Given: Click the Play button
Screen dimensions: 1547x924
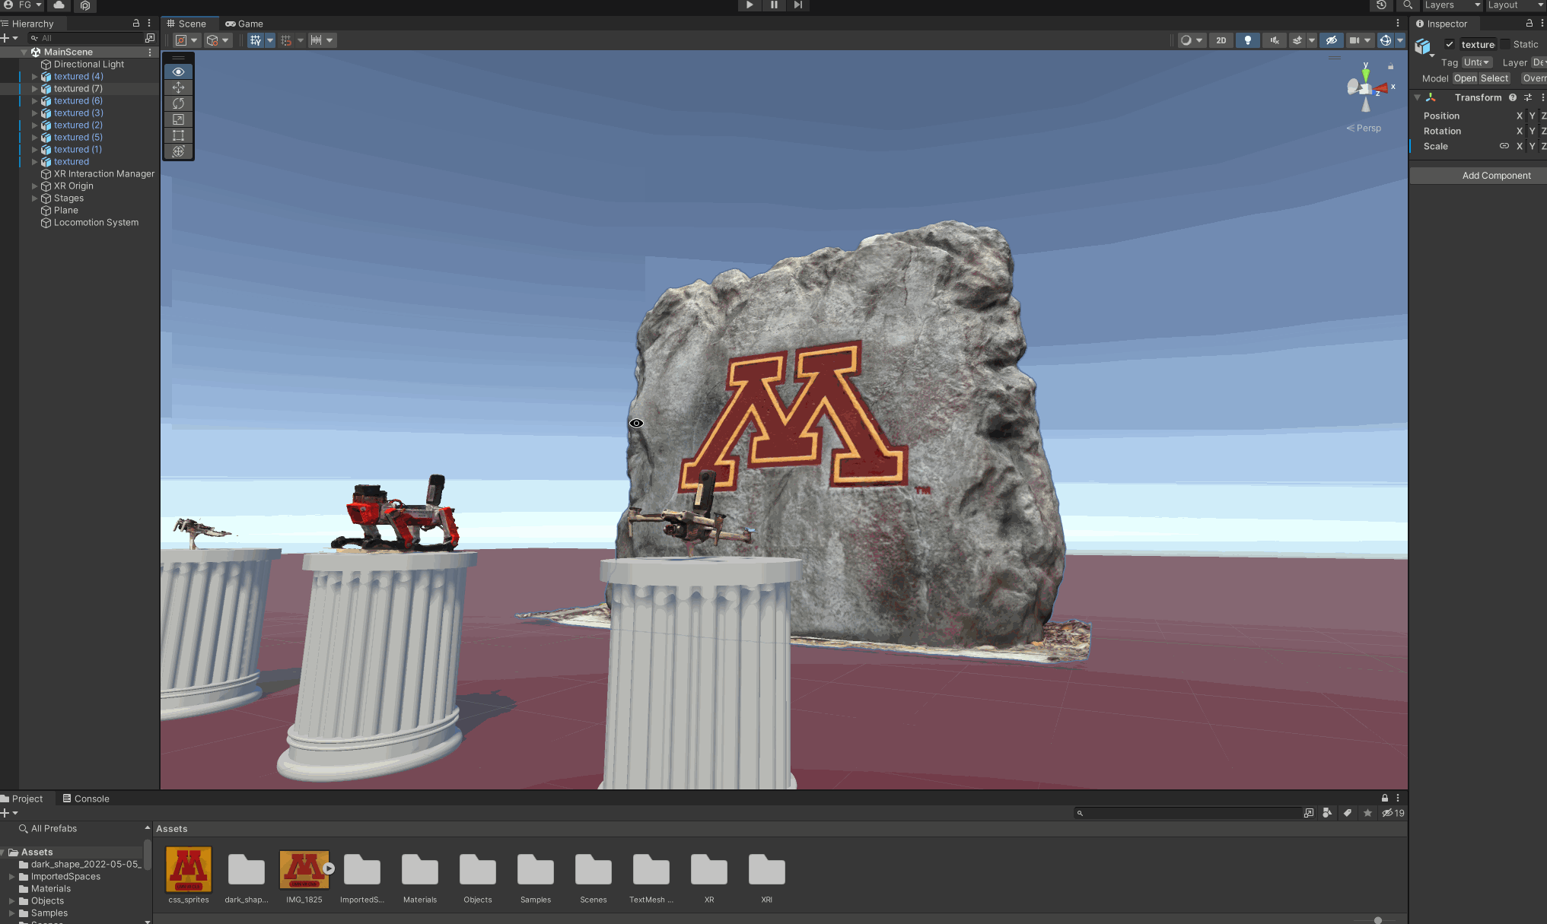Looking at the screenshot, I should pyautogui.click(x=750, y=5).
